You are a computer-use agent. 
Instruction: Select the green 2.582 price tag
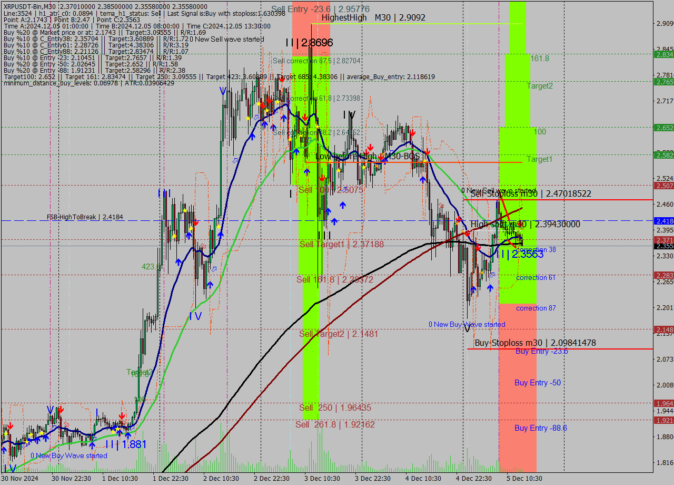(664, 155)
